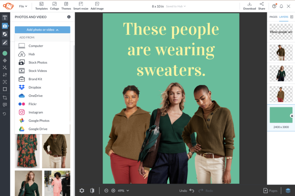Select the green sweater person layer
Image resolution: width=295 pixels, height=196 pixels.
click(x=281, y=73)
